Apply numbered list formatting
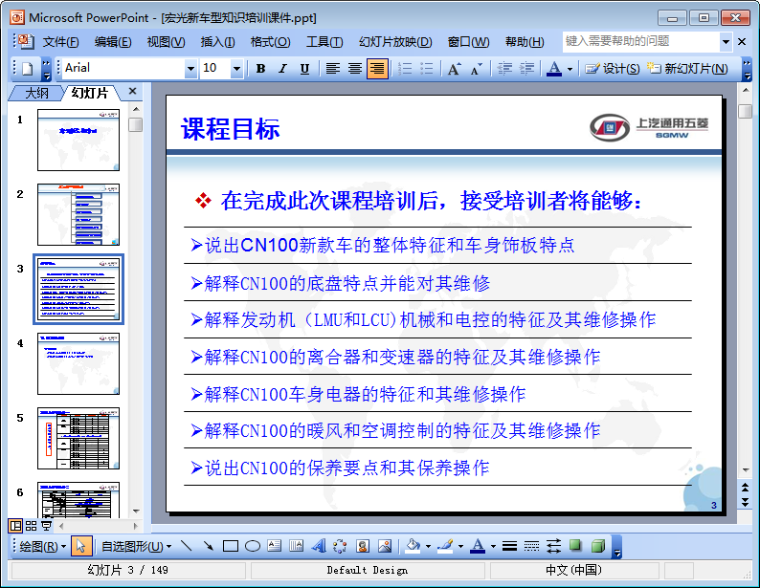 pos(405,69)
